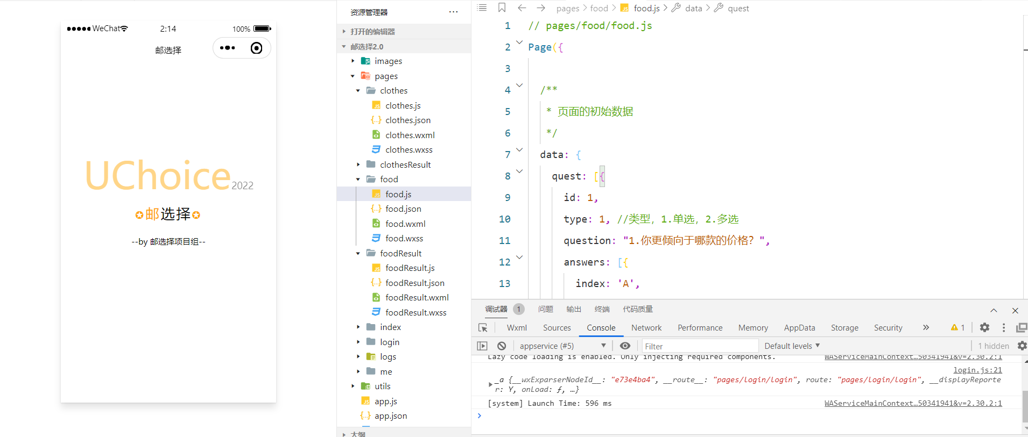This screenshot has height=437, width=1028.
Task: Collapse the debugger panel with up caret
Action: (994, 310)
